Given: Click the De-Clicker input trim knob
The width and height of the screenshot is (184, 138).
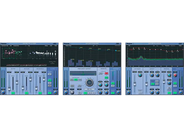Looking at the screenshot, I should tap(3, 93).
